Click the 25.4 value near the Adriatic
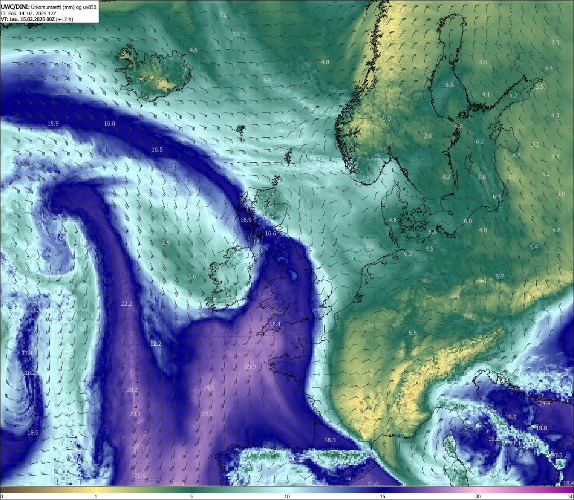Screen dimensions: 574x500 [x=544, y=403]
